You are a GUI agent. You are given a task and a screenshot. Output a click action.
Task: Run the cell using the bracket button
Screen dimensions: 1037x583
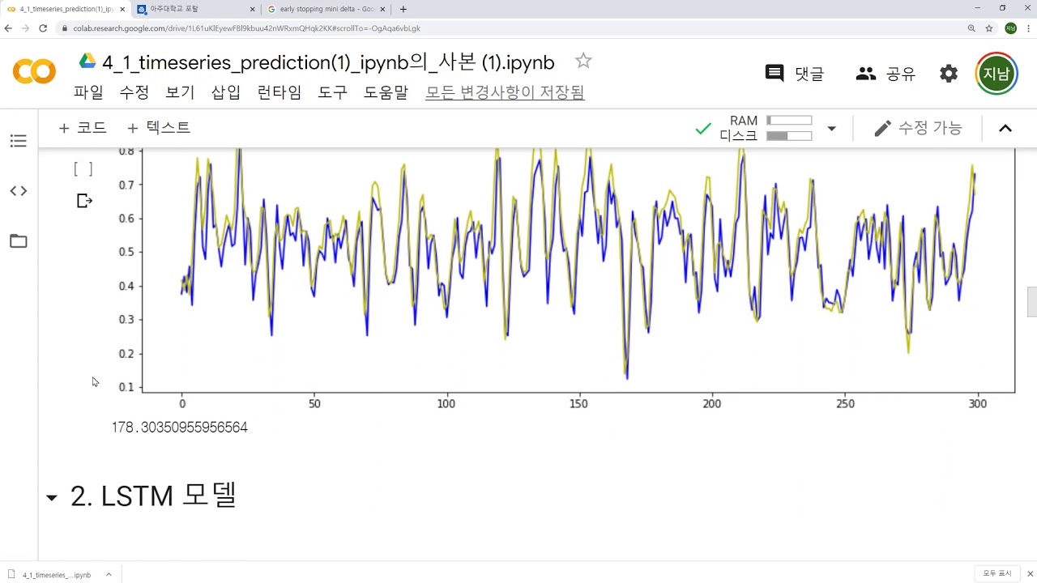coord(83,168)
